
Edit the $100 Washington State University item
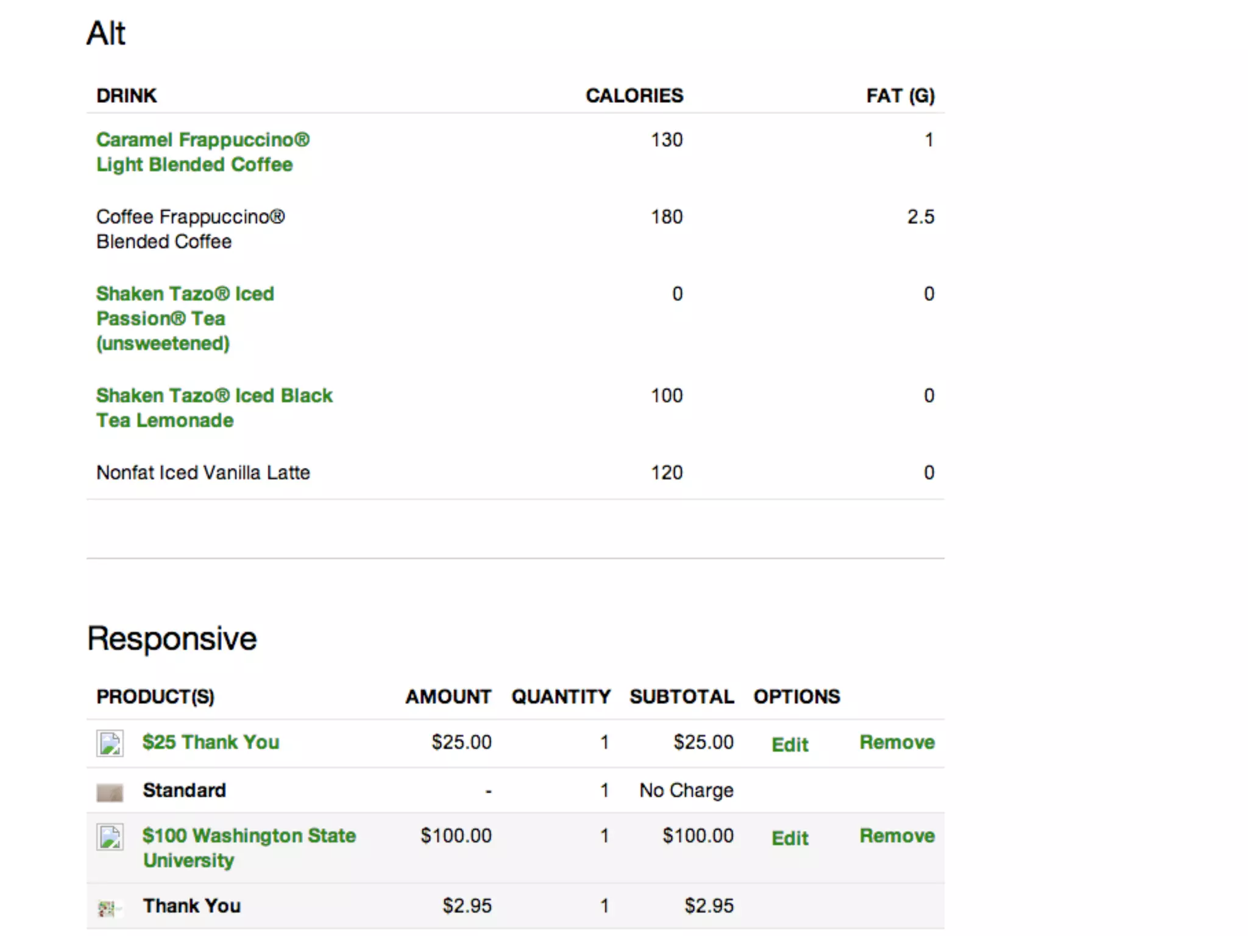tap(790, 838)
